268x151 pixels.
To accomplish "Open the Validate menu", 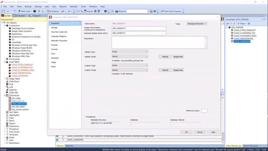I will pyautogui.click(x=74, y=7).
